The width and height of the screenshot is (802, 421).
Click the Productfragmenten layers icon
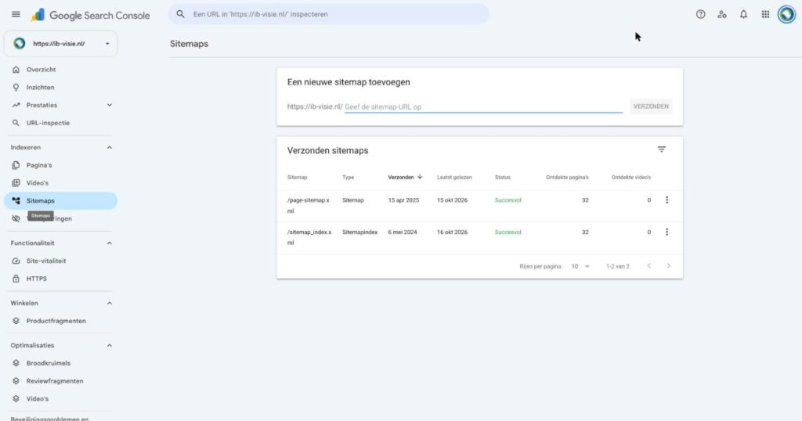coord(16,321)
